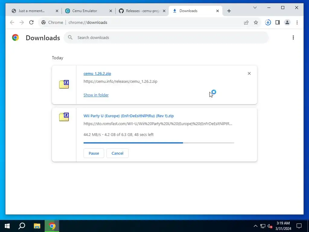Expand the tab search chevron
Screen dimensions: 309x232
tap(255, 8)
